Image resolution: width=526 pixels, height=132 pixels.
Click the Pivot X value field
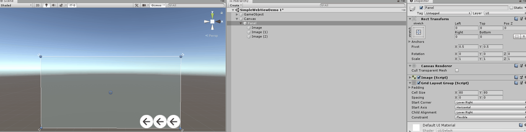[x=468, y=47]
